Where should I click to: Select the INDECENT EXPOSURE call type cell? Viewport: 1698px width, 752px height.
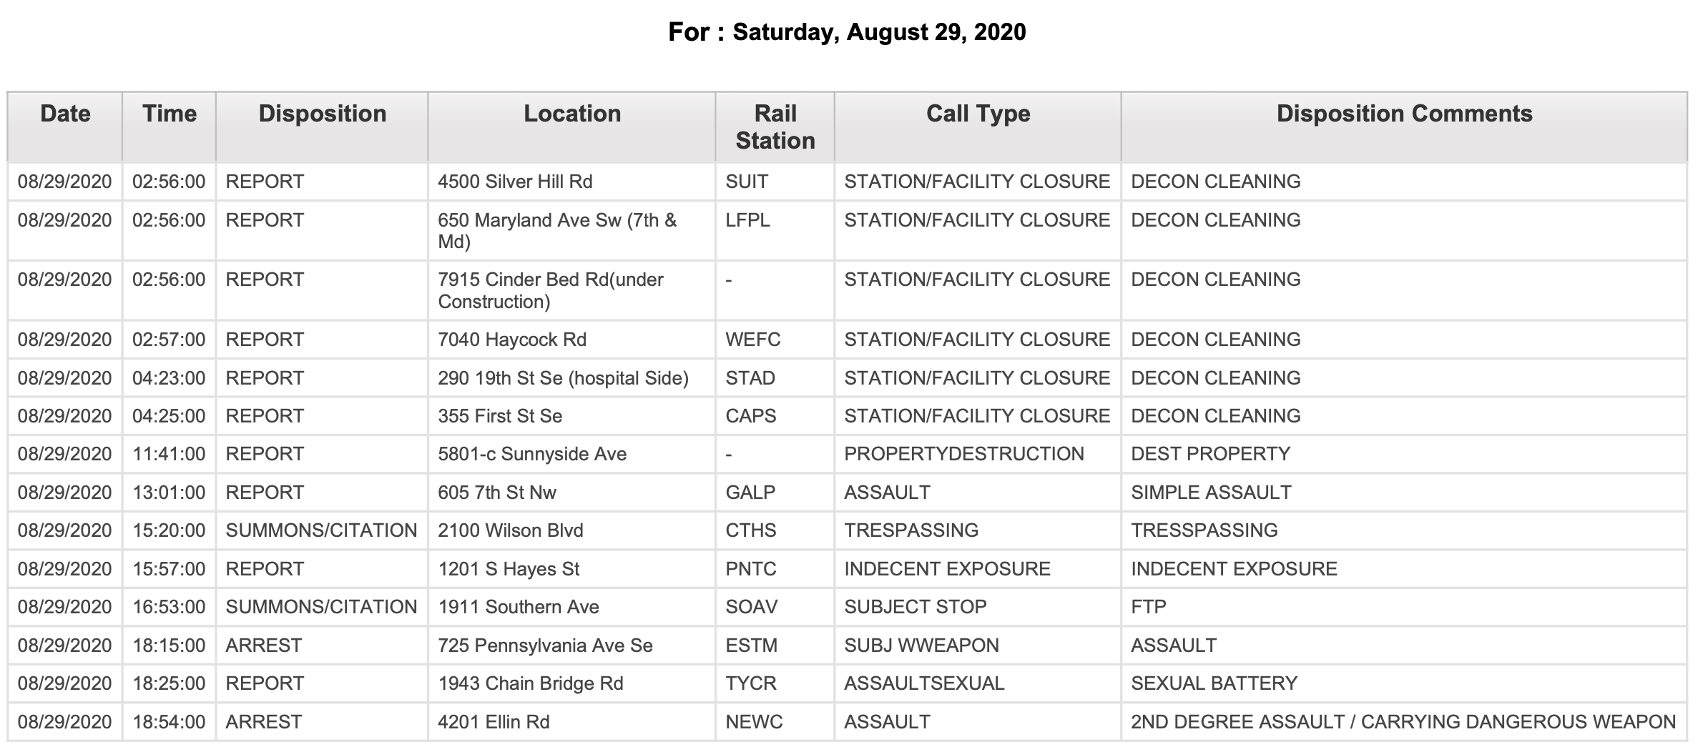point(978,569)
